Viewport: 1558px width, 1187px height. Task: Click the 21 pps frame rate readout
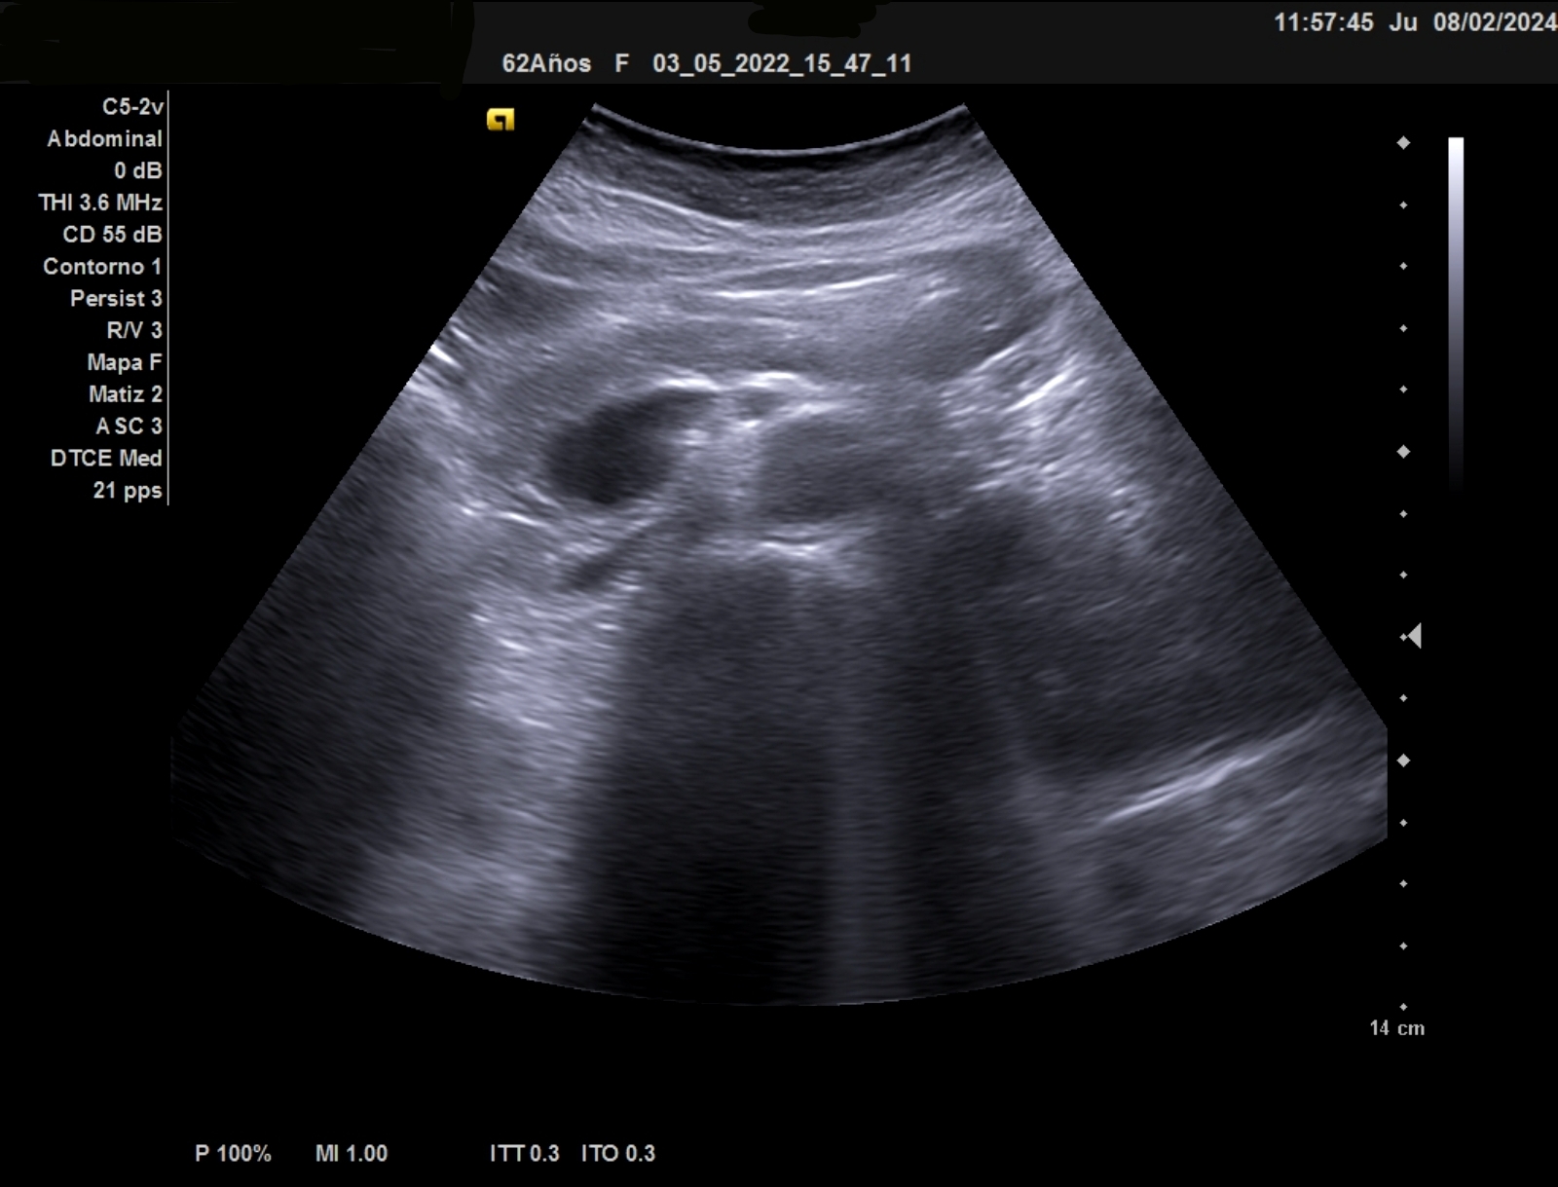coord(128,491)
